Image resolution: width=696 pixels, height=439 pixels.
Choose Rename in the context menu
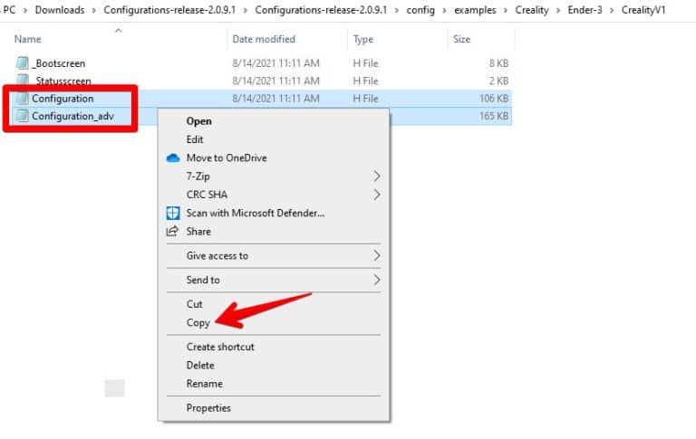pos(203,383)
